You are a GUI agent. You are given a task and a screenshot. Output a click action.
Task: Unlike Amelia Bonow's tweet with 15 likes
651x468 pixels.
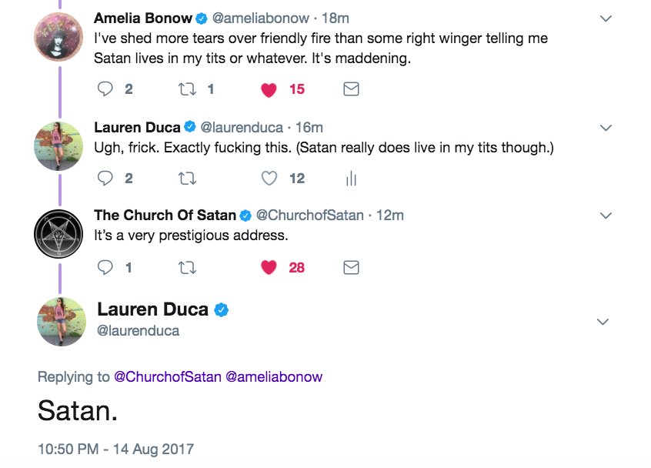[269, 90]
